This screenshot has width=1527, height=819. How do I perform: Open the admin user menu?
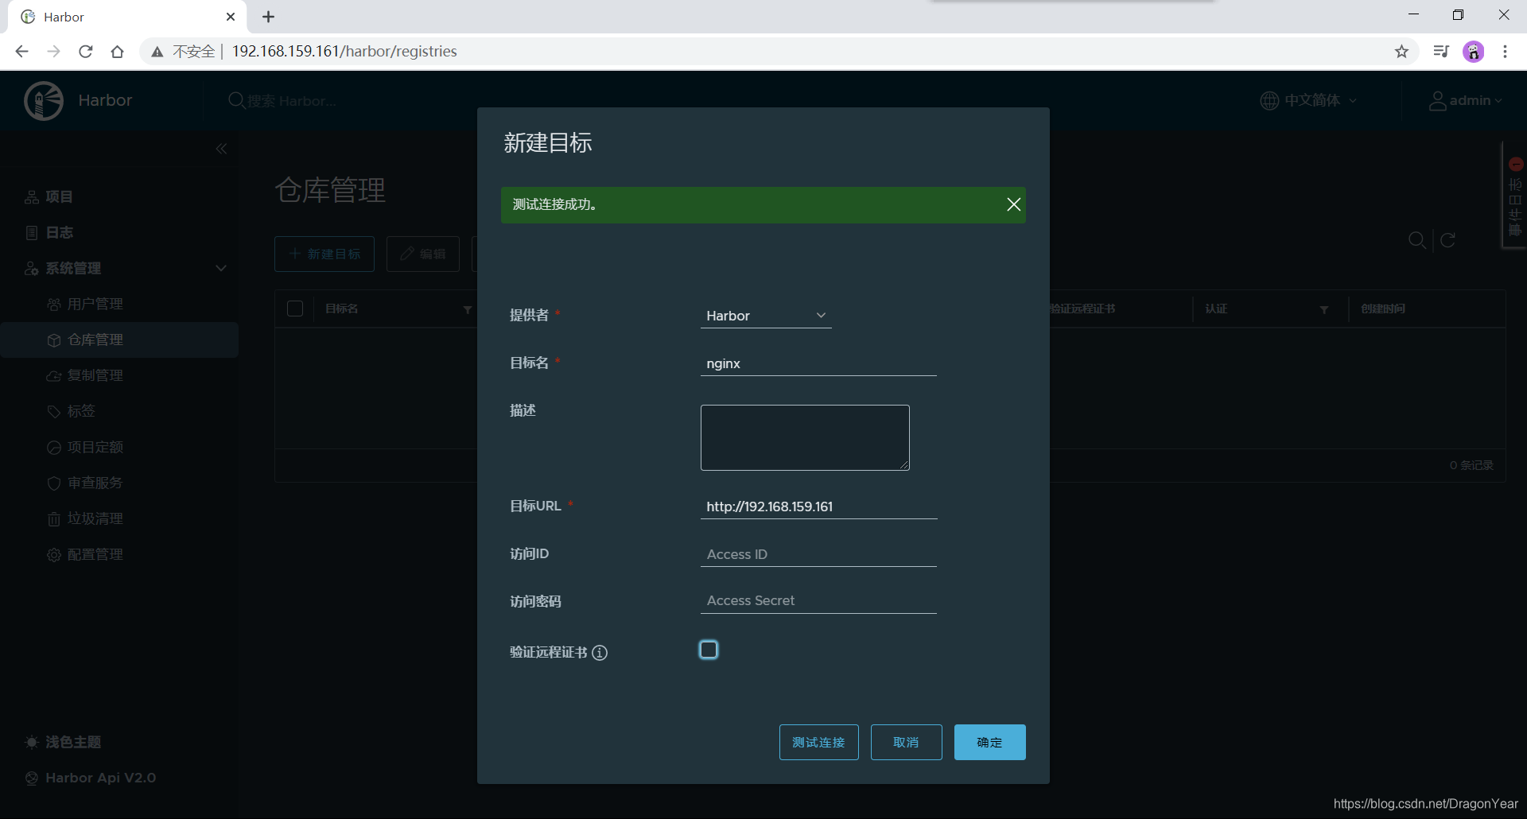[1466, 101]
